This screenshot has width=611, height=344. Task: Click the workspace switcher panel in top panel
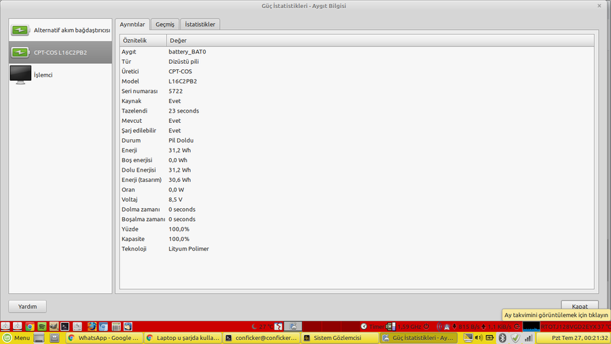(x=322, y=326)
